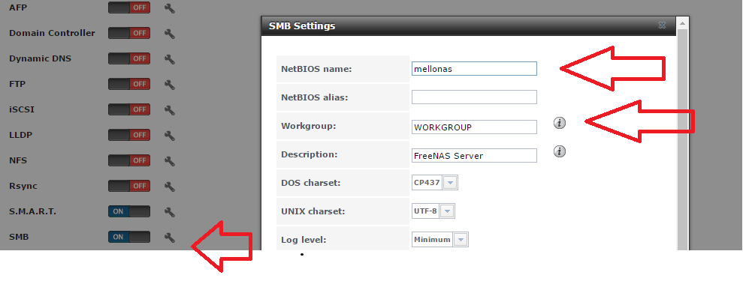This screenshot has height=284, width=743.
Task: Click the SMB wrench settings icon
Action: click(170, 238)
